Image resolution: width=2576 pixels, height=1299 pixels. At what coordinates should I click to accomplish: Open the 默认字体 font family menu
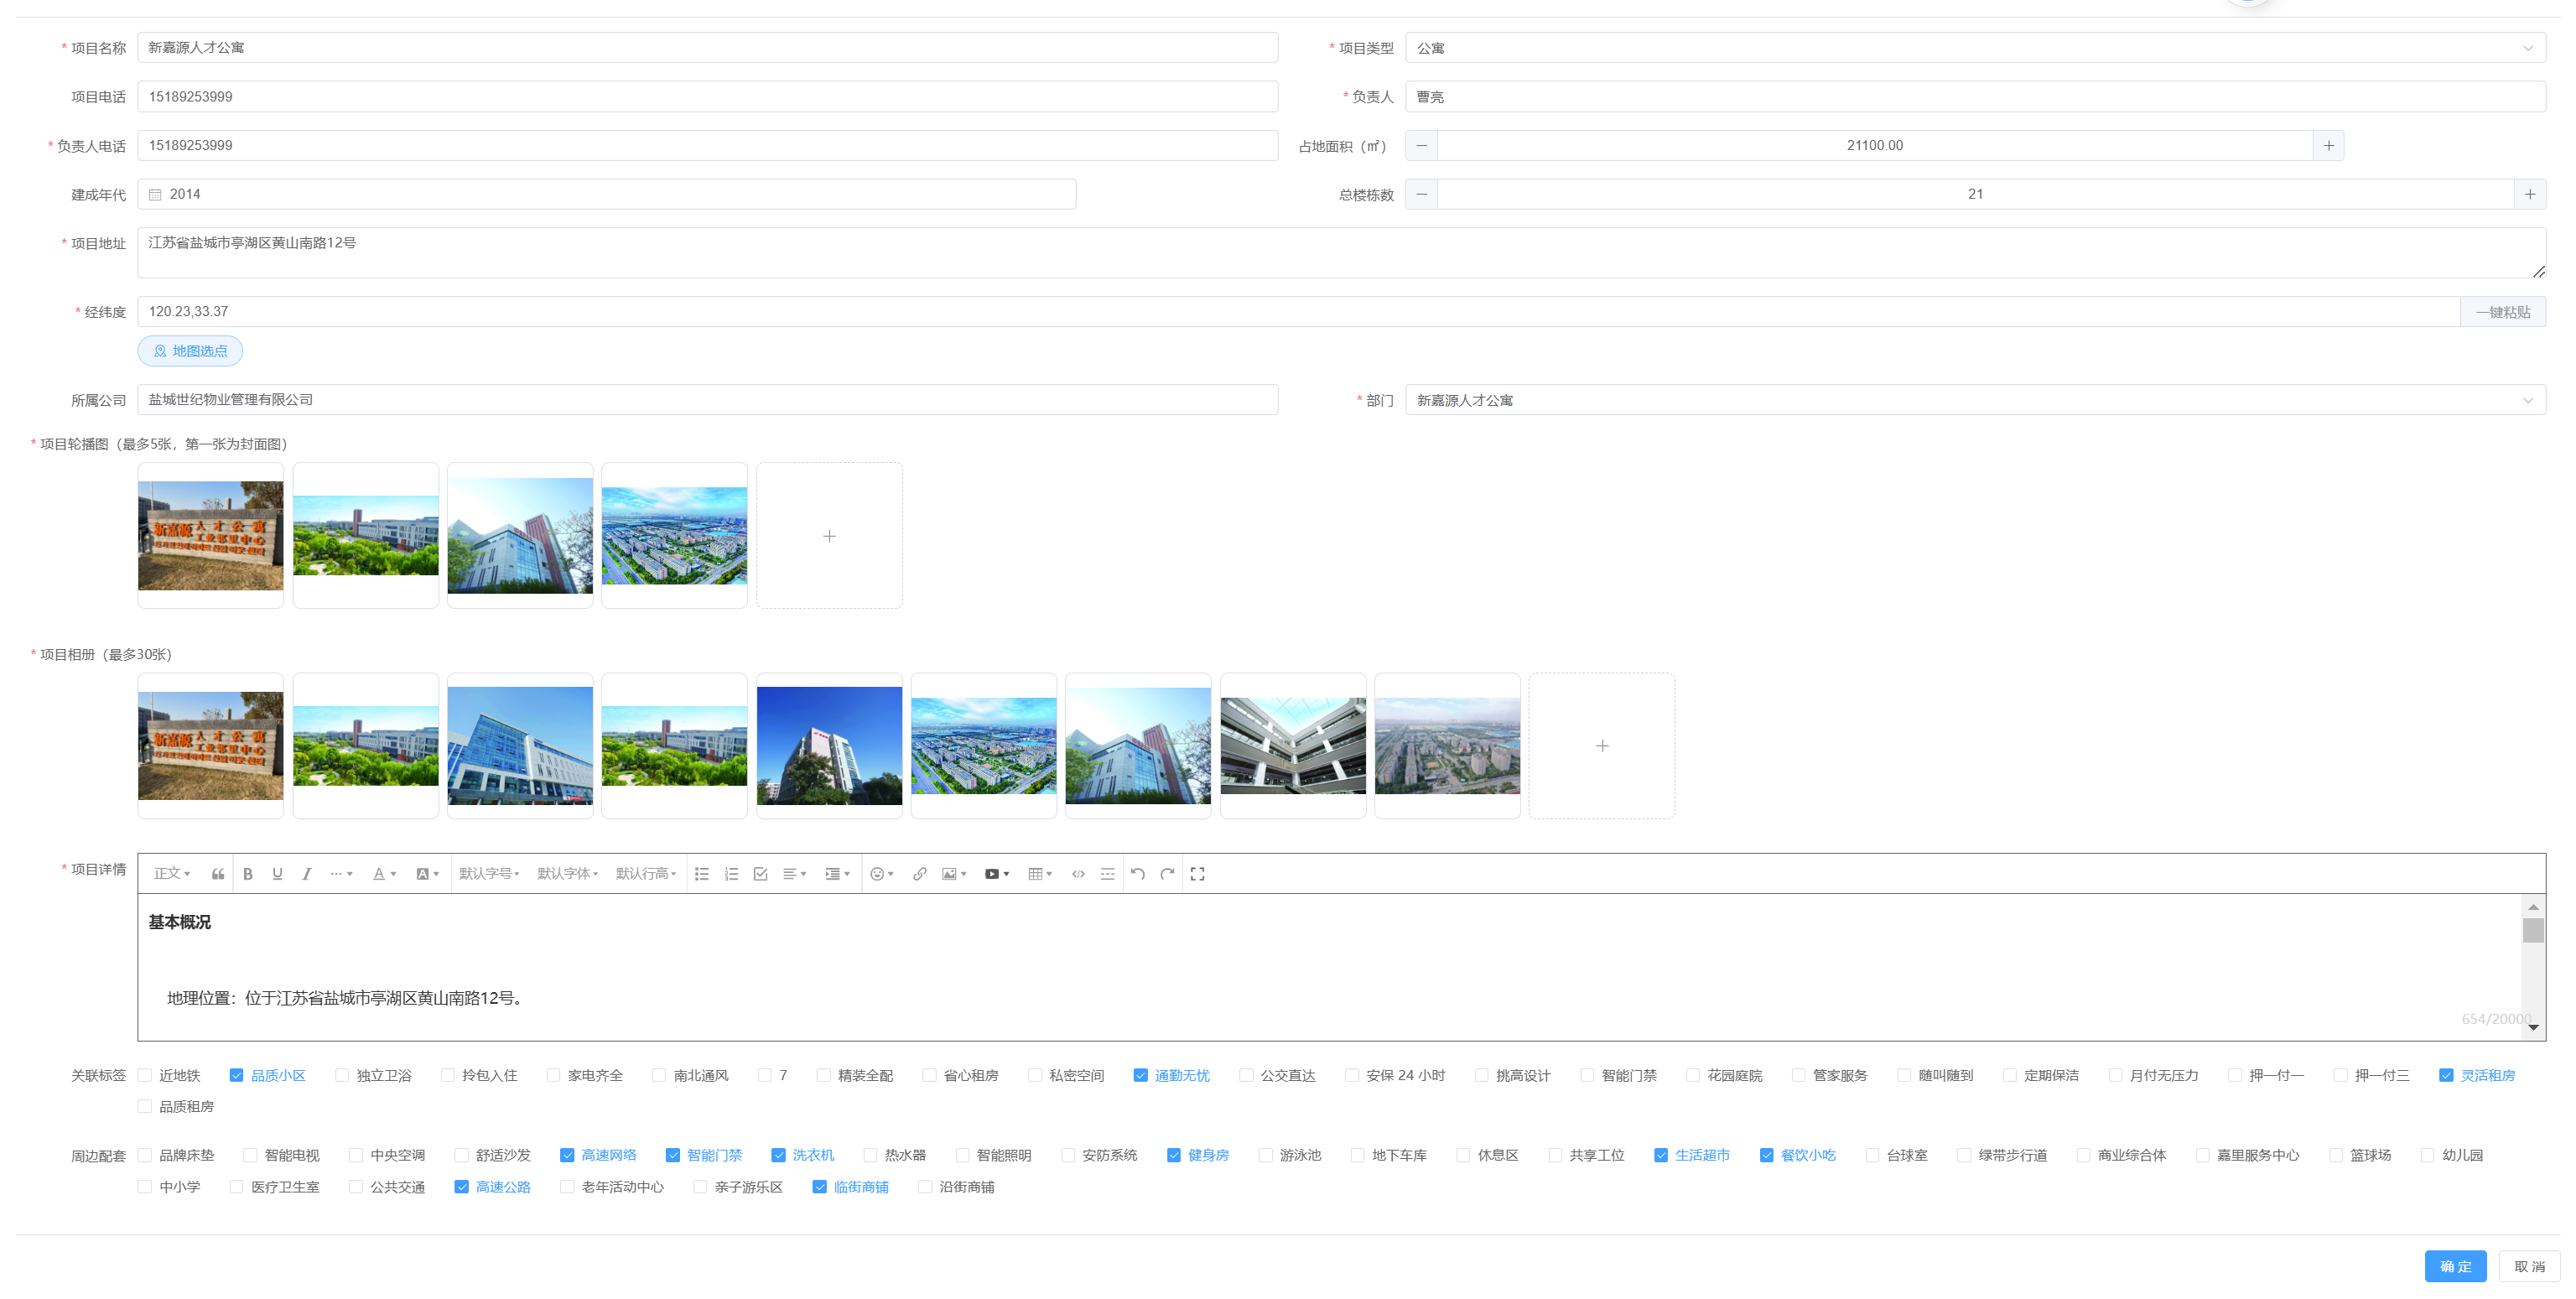pos(567,874)
